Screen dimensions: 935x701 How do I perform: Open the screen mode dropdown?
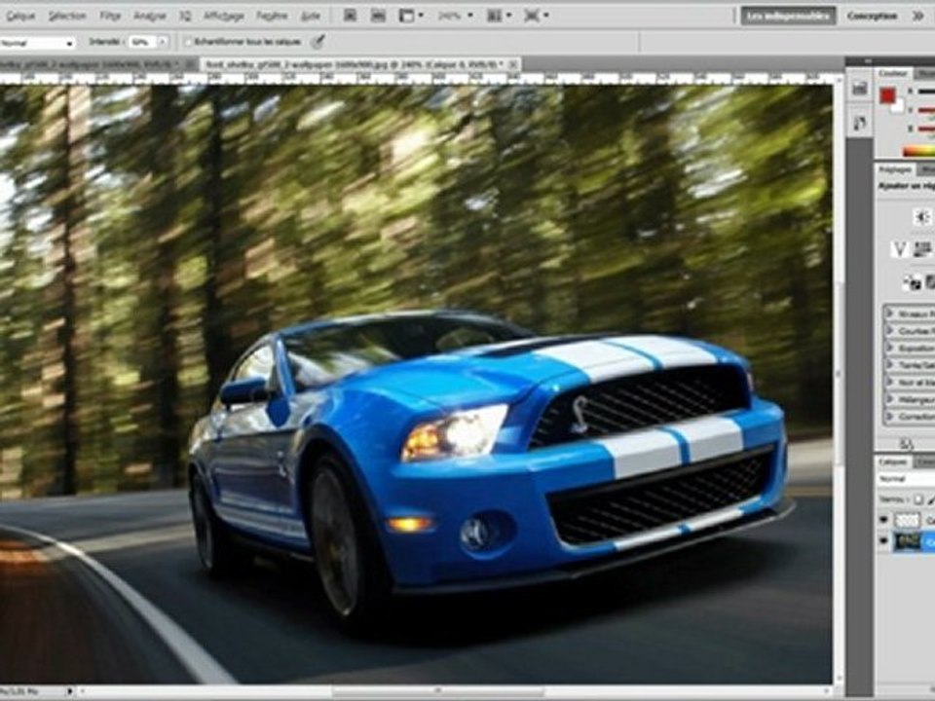click(536, 17)
